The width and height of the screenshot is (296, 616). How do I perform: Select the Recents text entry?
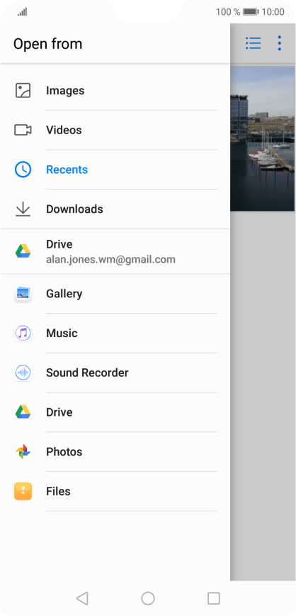click(x=67, y=170)
